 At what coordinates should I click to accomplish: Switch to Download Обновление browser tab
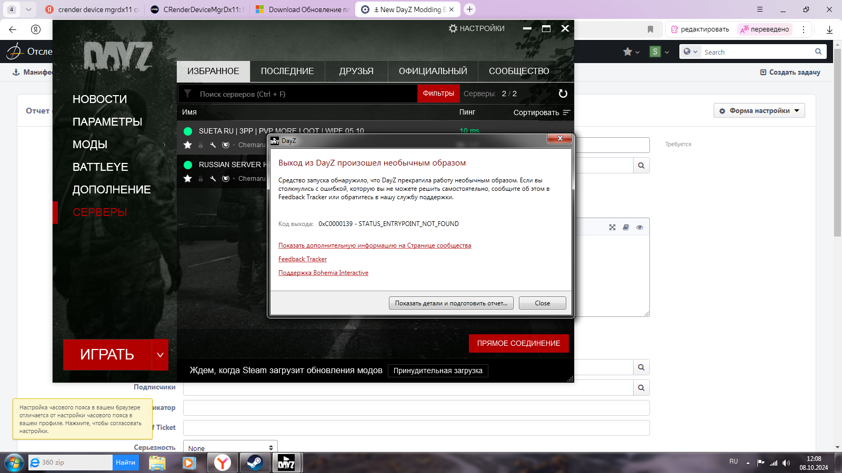[302, 9]
